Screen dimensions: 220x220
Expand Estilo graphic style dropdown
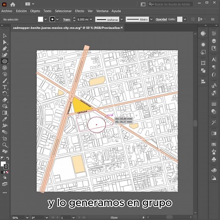pos(185,19)
